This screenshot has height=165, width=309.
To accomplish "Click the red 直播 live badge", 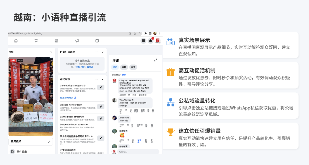I will tap(13, 60).
